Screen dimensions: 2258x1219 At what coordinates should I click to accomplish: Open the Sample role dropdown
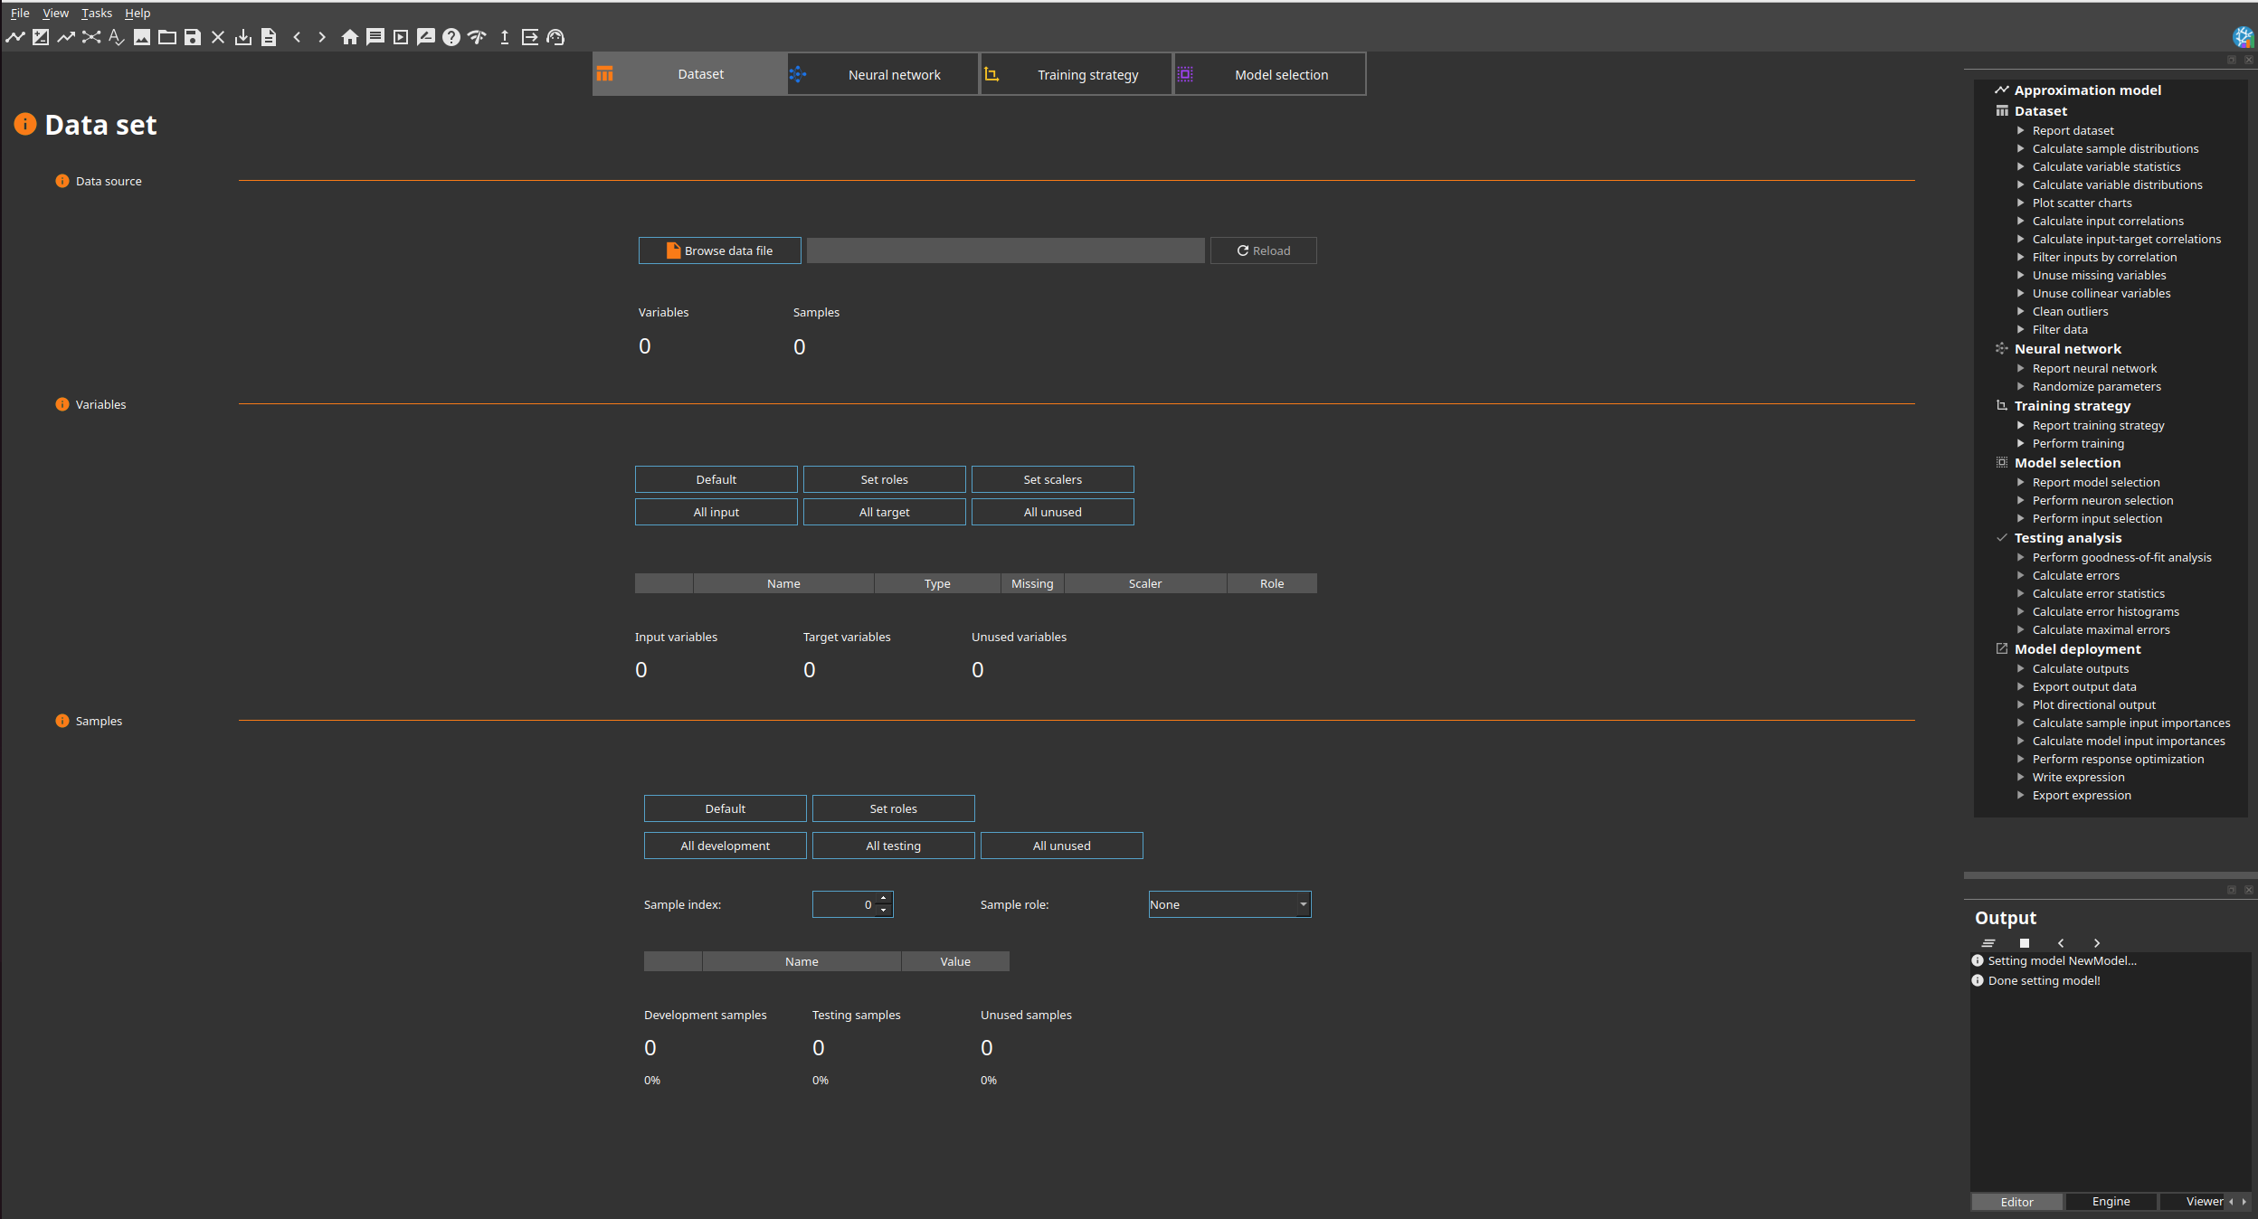click(x=1229, y=904)
